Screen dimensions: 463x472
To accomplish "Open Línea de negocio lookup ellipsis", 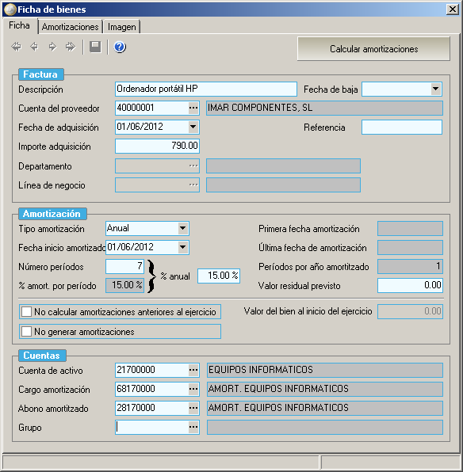I will click(193, 185).
